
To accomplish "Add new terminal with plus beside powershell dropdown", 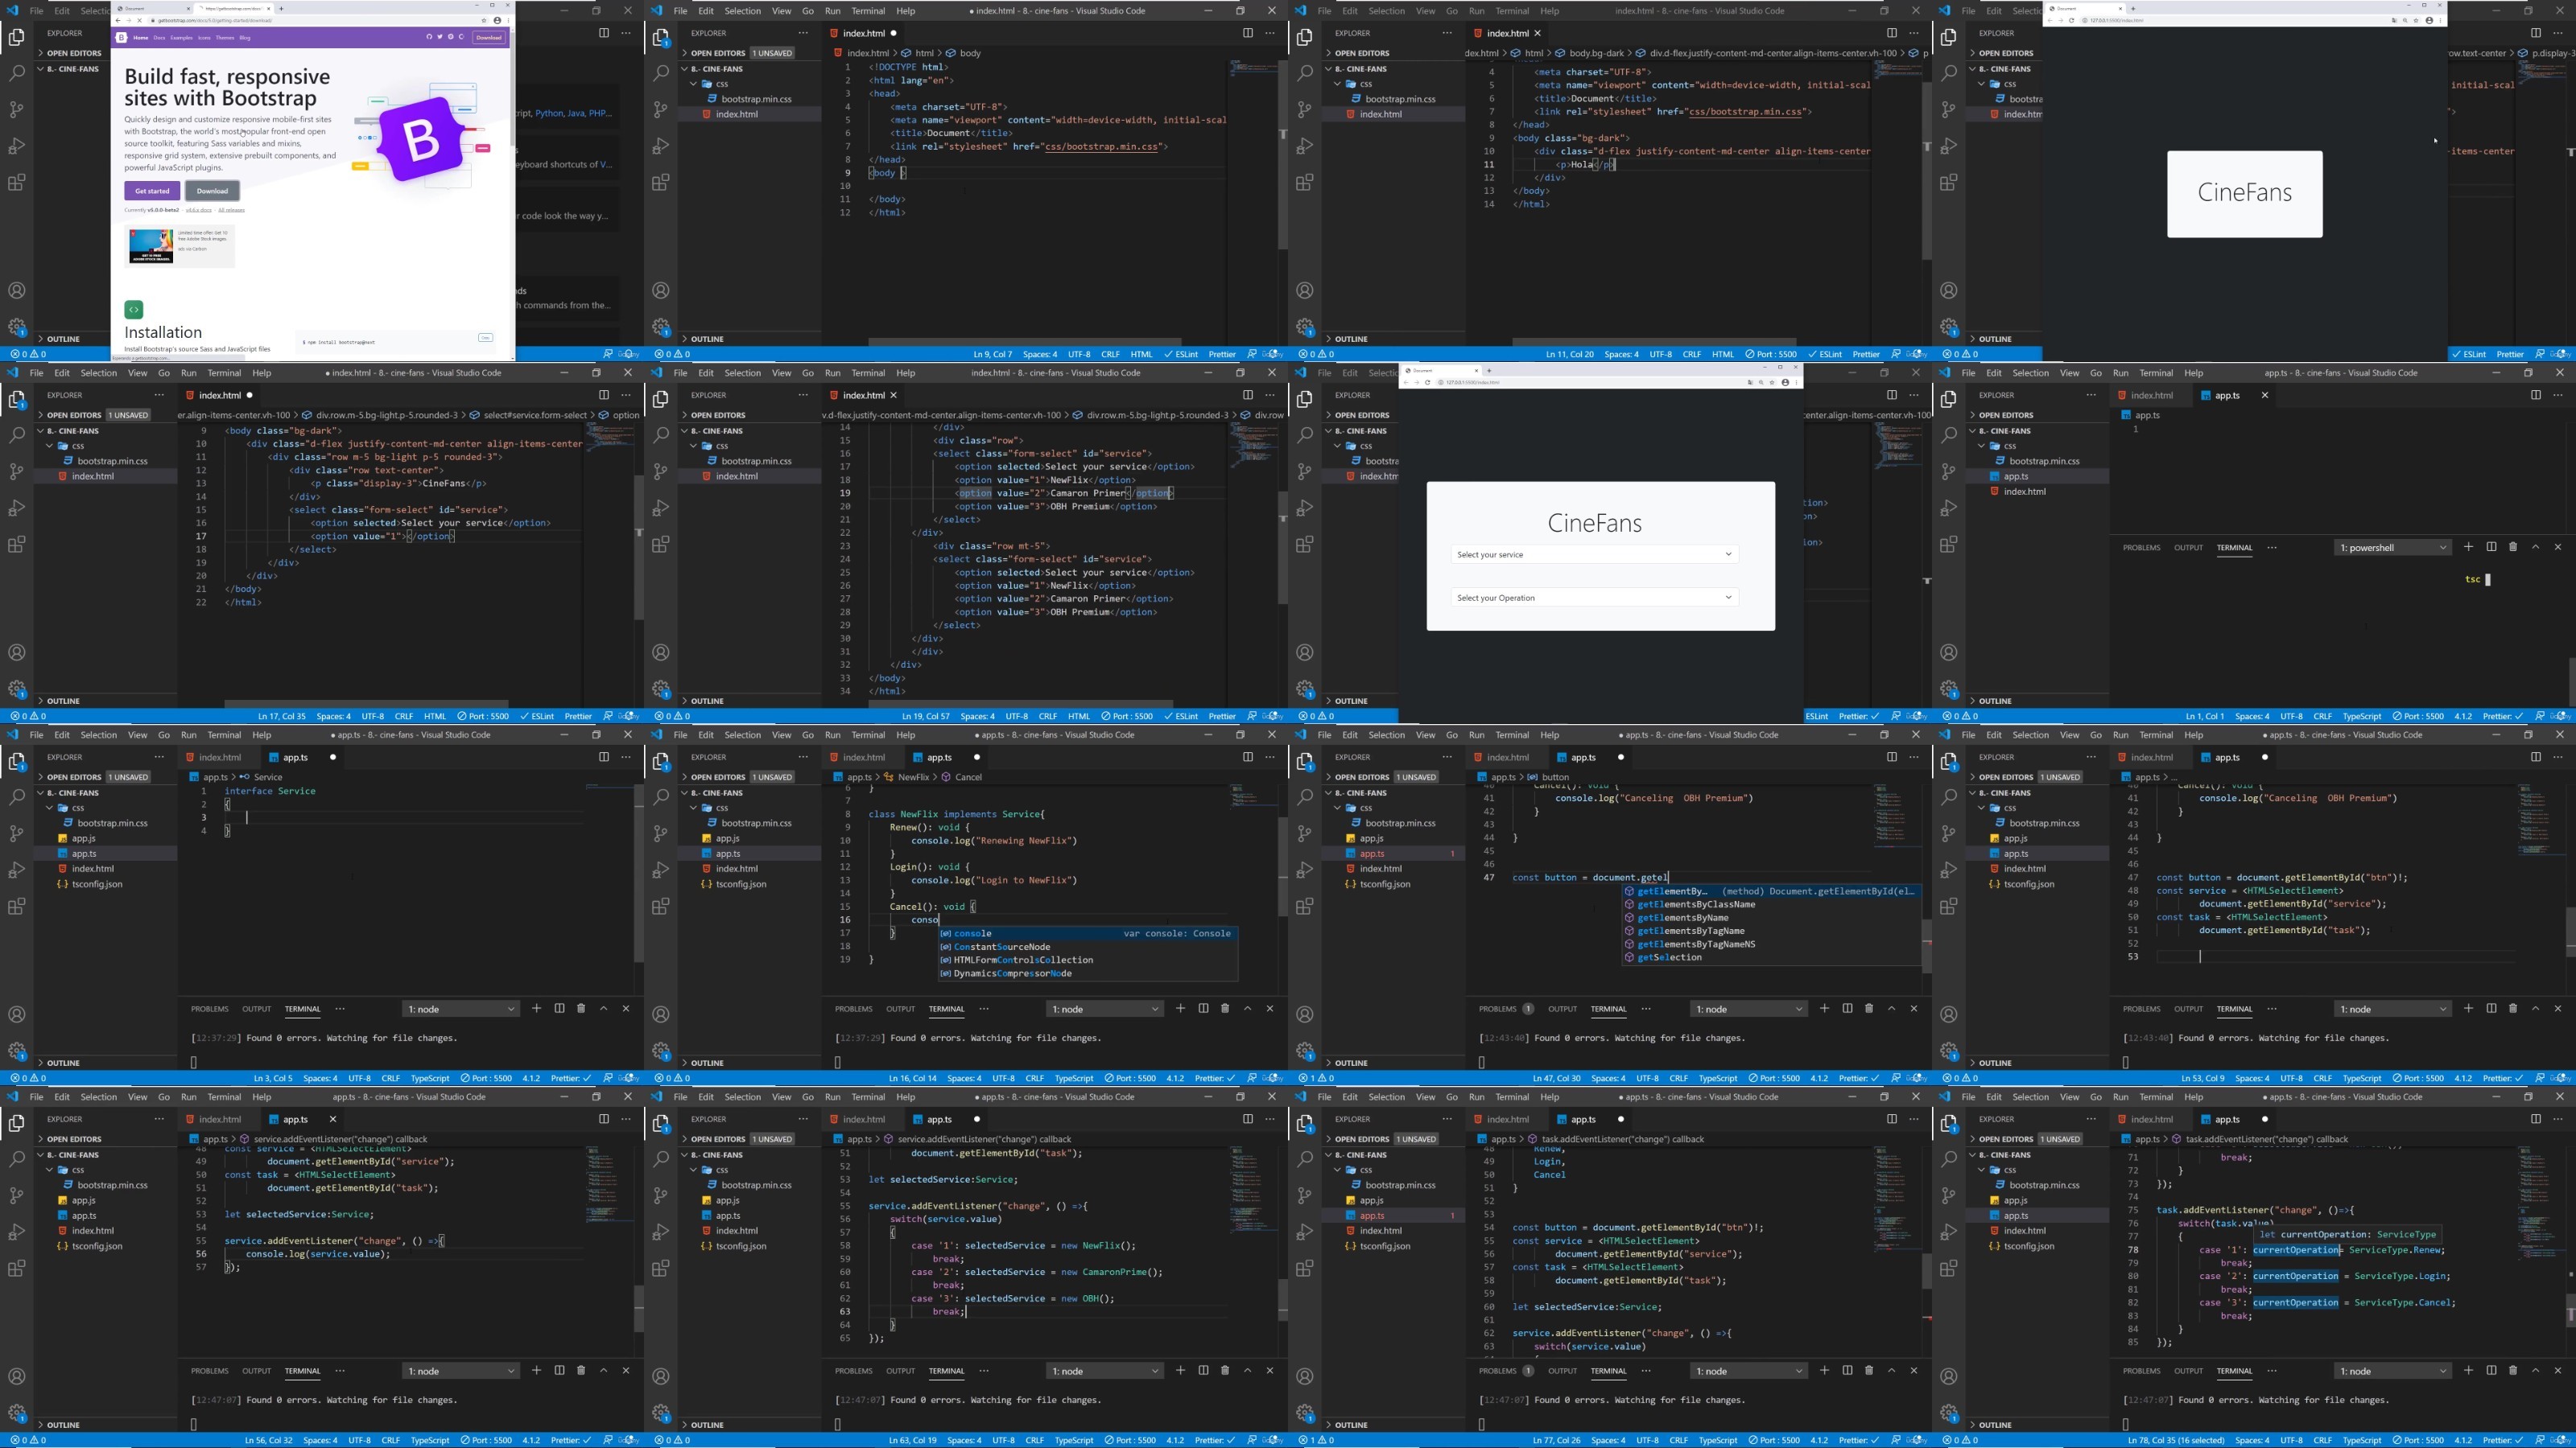I will (x=2469, y=548).
